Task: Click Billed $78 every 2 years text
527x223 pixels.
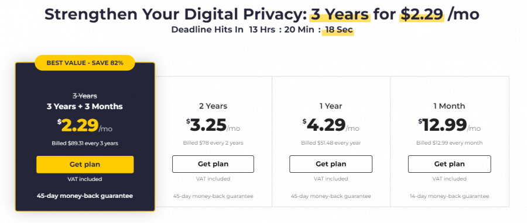Action: (x=213, y=143)
